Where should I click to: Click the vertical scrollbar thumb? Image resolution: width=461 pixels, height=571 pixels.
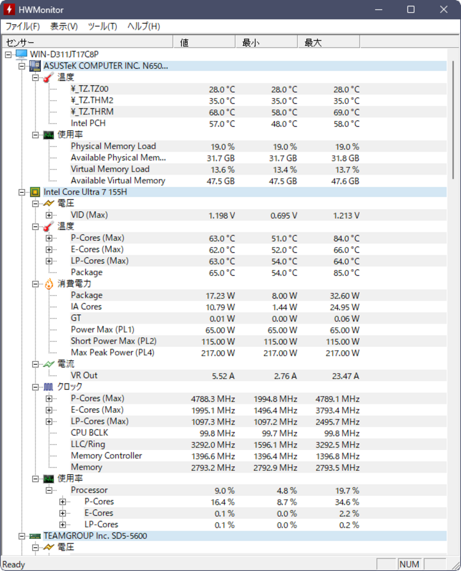(453, 120)
